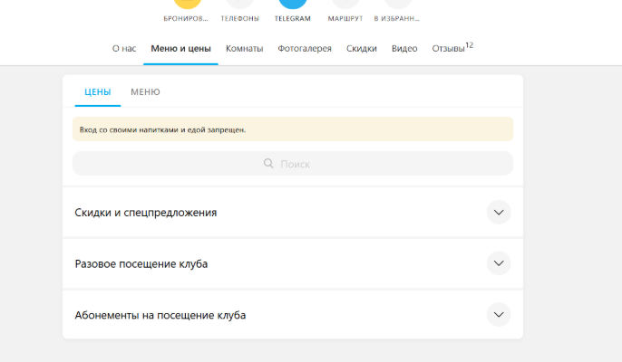
Task: Expand Абонементы на посещение клуба chevron
Action: click(499, 314)
